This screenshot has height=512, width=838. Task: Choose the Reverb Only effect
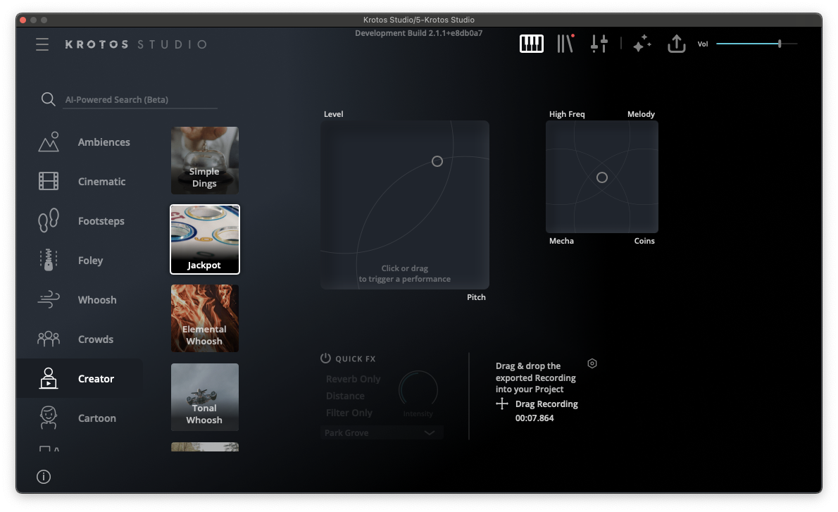click(354, 379)
